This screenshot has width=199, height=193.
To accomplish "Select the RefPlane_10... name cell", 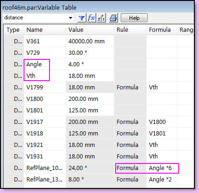I will pyautogui.click(x=44, y=168).
